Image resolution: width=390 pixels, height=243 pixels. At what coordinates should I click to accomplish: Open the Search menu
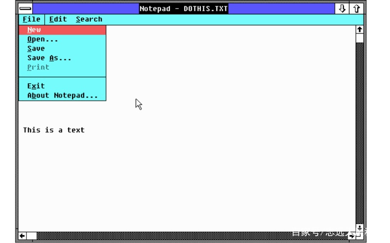pyautogui.click(x=89, y=19)
